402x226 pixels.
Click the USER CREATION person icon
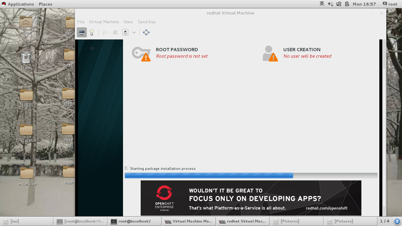[270, 54]
